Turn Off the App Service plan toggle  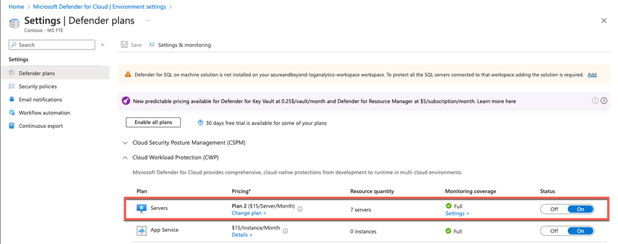[554, 231]
